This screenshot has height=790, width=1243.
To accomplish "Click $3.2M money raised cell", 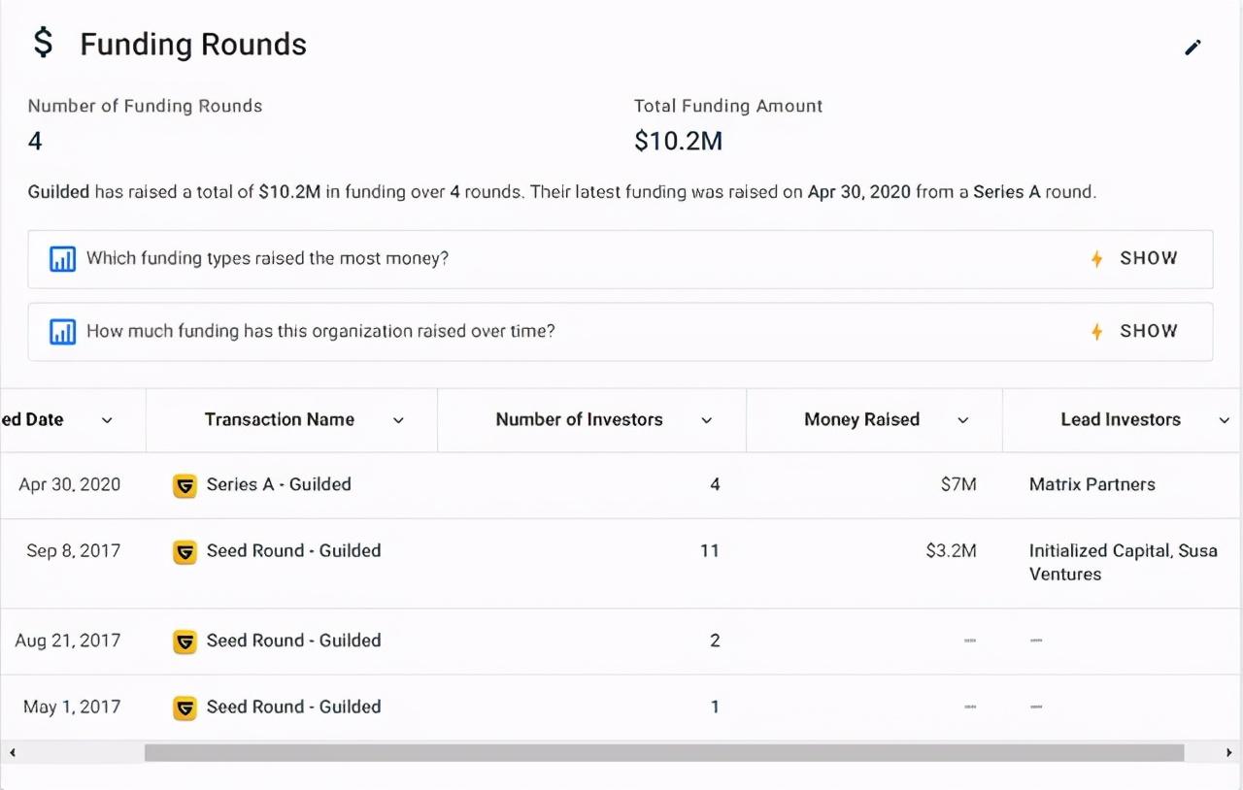I will pos(952,550).
